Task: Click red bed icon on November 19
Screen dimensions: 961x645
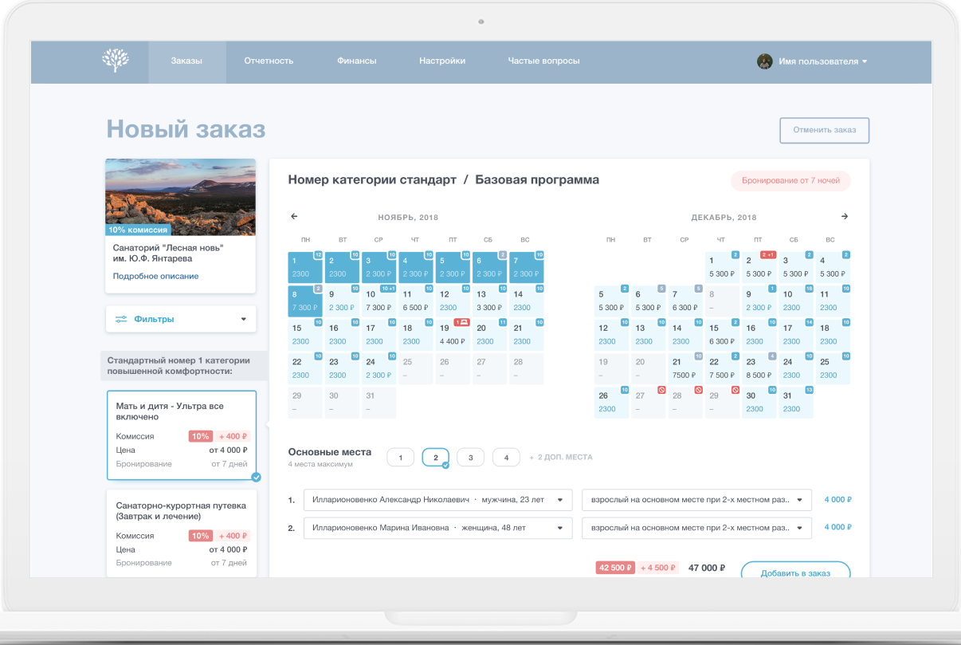Action: click(461, 322)
